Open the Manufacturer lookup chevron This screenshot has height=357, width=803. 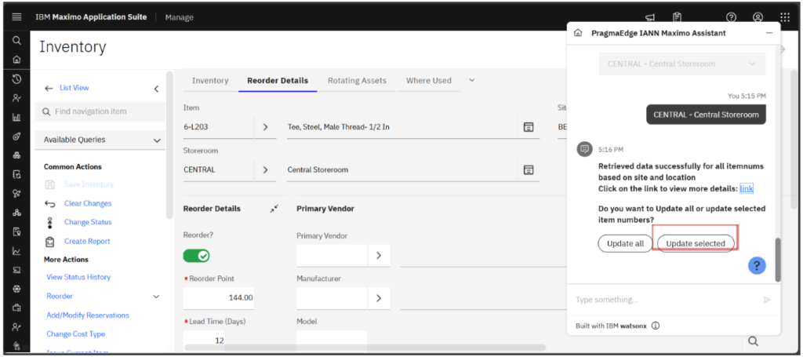[x=379, y=298]
